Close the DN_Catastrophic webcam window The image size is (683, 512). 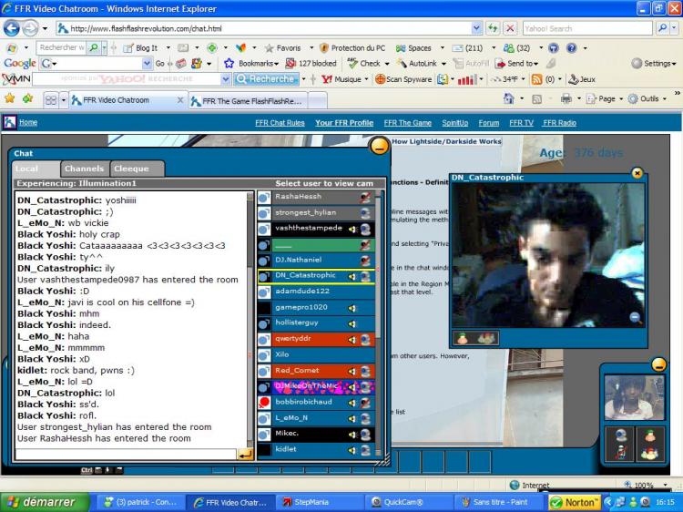[x=637, y=172]
